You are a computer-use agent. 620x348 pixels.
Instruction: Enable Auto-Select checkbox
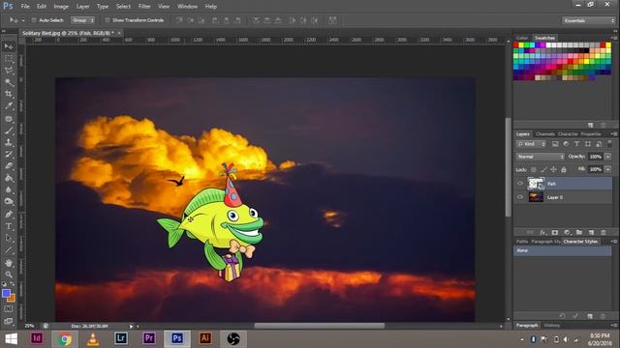(34, 20)
